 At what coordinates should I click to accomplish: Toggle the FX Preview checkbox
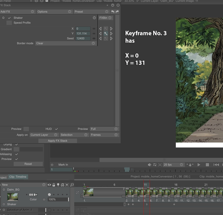26,129
